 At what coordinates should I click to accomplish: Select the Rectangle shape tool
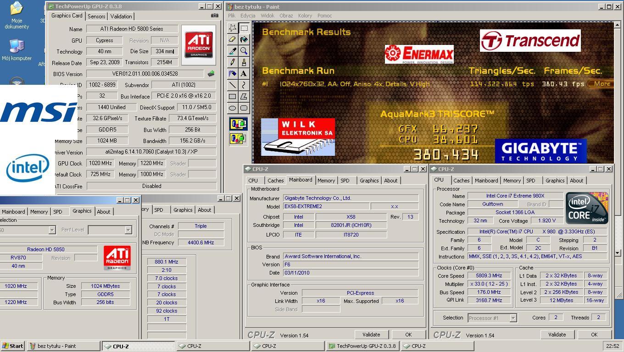click(233, 96)
